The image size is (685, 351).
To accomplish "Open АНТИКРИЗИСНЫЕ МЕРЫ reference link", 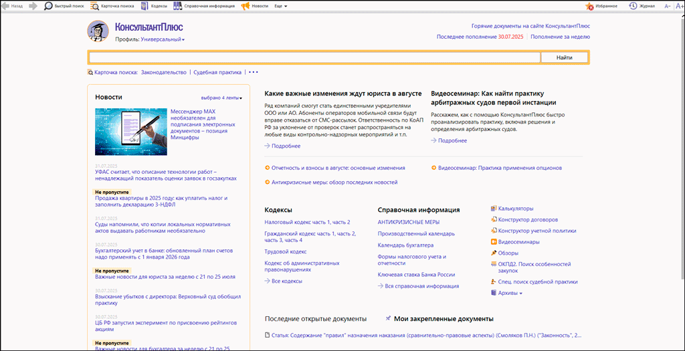I will (409, 222).
